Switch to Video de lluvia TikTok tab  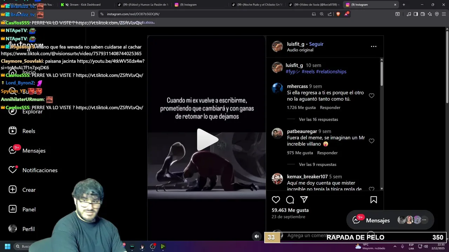click(315, 5)
